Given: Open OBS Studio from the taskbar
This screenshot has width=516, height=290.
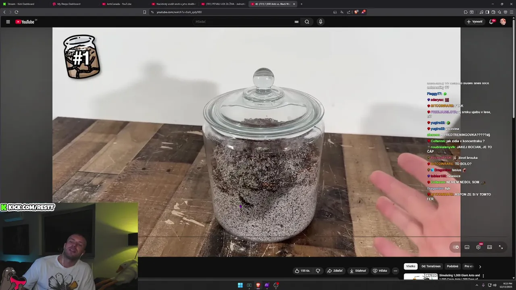Looking at the screenshot, I should (276, 285).
